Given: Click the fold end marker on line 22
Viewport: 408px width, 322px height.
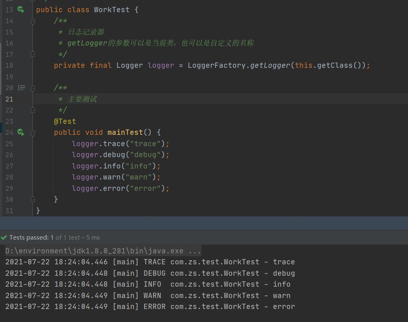Looking at the screenshot, I should (x=33, y=110).
